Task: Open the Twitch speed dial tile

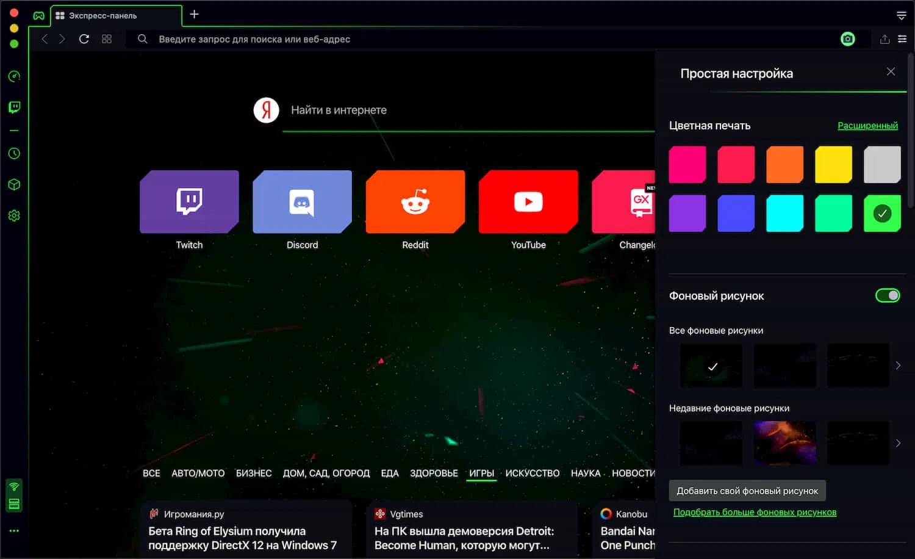Action: (189, 202)
